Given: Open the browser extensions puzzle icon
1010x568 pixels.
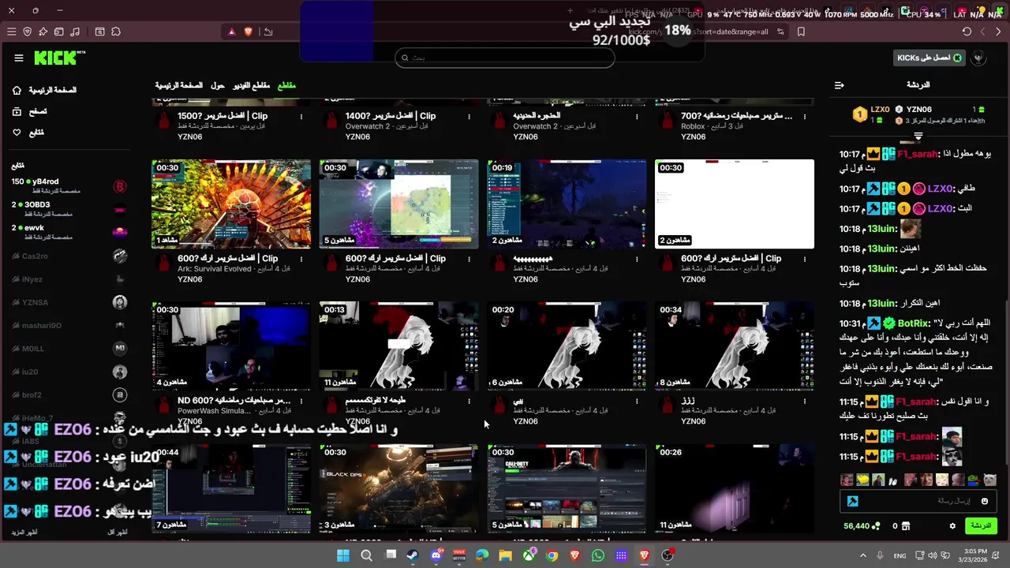Looking at the screenshot, I should (116, 32).
